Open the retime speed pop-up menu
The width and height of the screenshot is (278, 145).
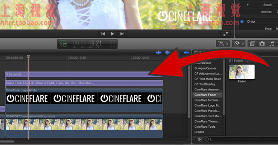click(239, 44)
